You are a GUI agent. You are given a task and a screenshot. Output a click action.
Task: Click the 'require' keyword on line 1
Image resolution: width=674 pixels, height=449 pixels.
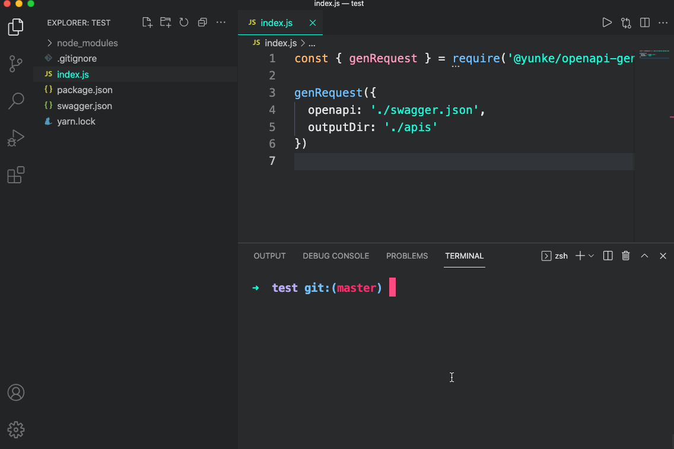click(476, 59)
